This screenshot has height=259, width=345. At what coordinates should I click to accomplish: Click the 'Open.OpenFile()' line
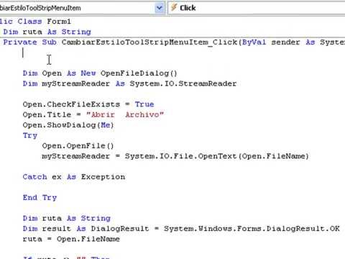(78, 146)
